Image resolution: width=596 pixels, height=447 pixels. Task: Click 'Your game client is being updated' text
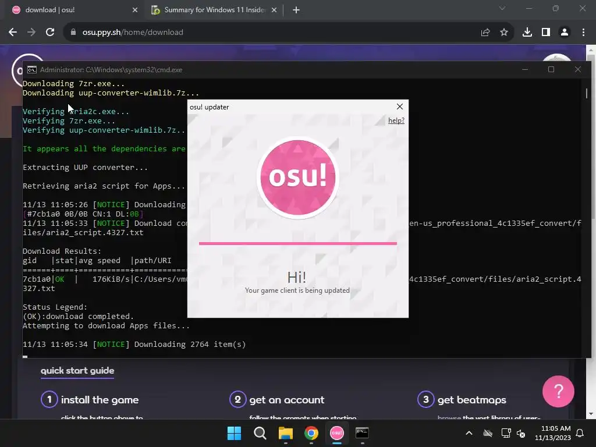(x=297, y=290)
